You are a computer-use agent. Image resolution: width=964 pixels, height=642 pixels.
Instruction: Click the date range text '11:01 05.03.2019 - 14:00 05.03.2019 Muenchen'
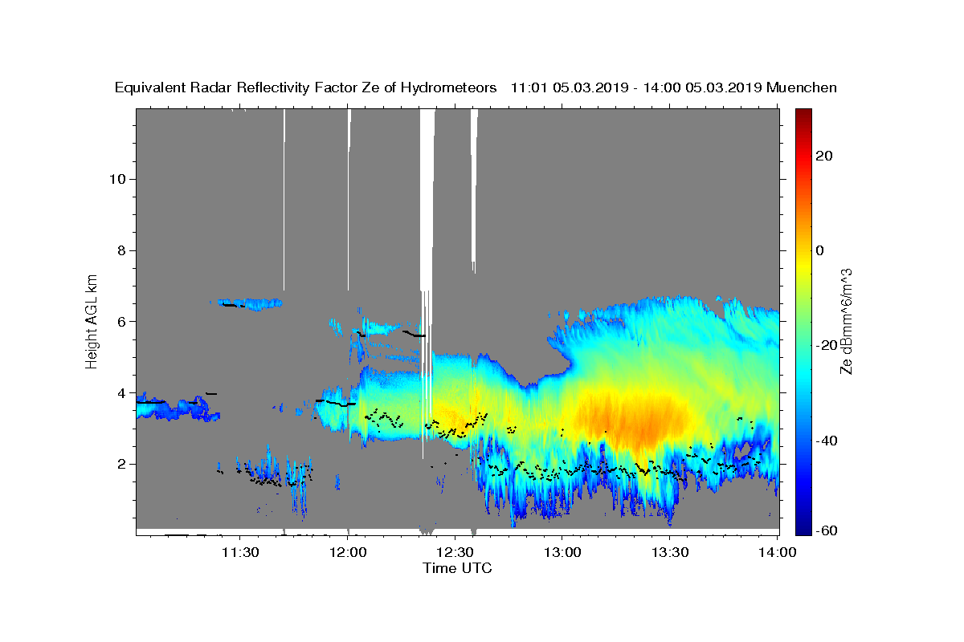pyautogui.click(x=673, y=87)
